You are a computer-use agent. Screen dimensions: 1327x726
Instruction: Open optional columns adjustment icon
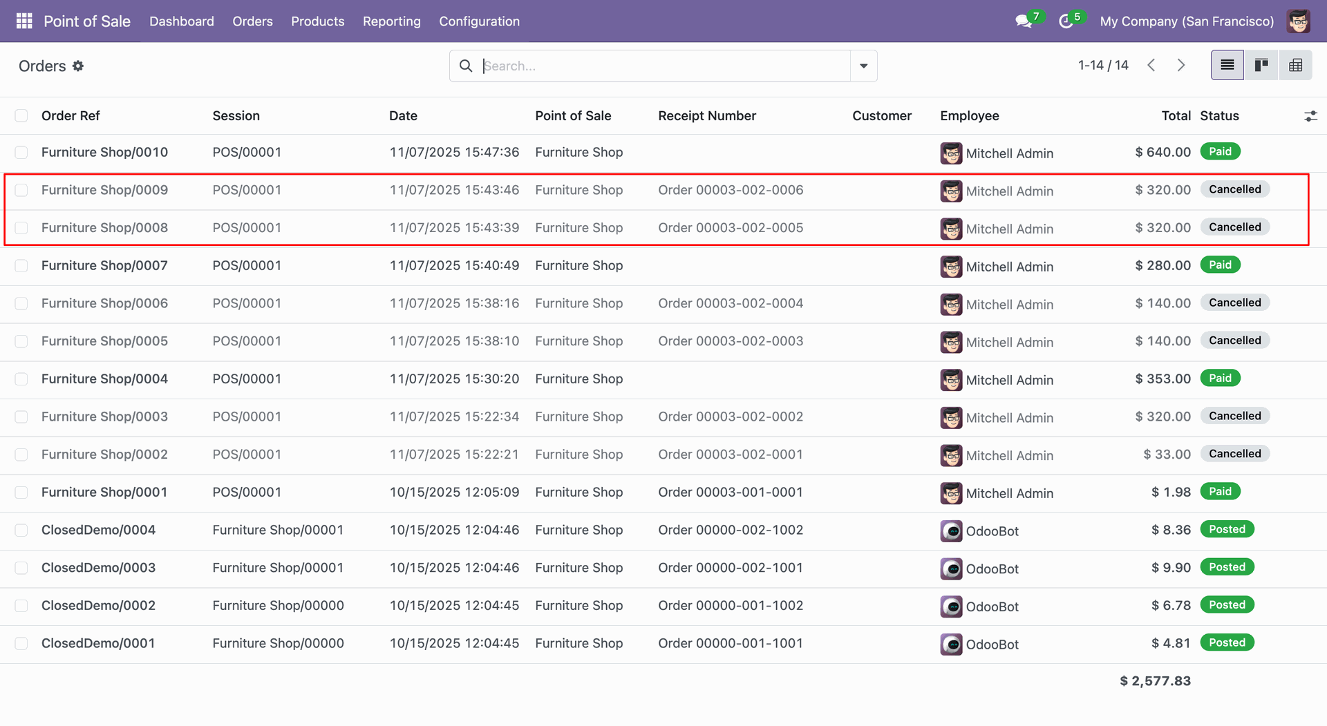pos(1310,116)
